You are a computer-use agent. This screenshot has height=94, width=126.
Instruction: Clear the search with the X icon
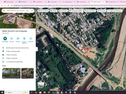click(x=32, y=11)
